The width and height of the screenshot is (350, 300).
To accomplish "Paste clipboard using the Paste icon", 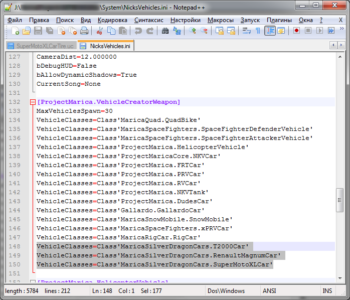I will point(123,31).
